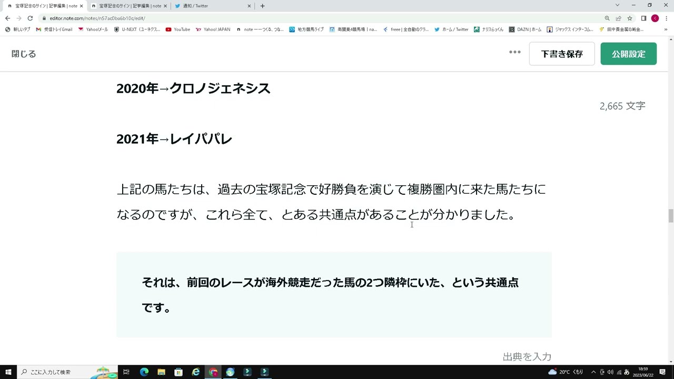Expand the Chrome profile menu
This screenshot has height=379, width=674.
point(655,18)
